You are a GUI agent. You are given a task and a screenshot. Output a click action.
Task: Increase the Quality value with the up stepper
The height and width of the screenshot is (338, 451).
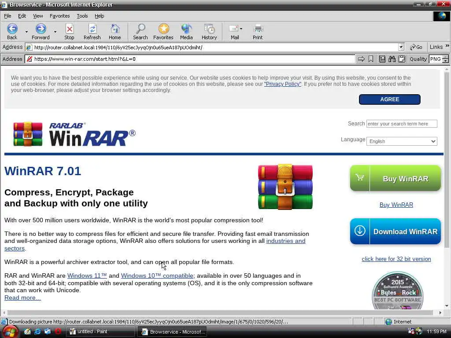pos(446,57)
